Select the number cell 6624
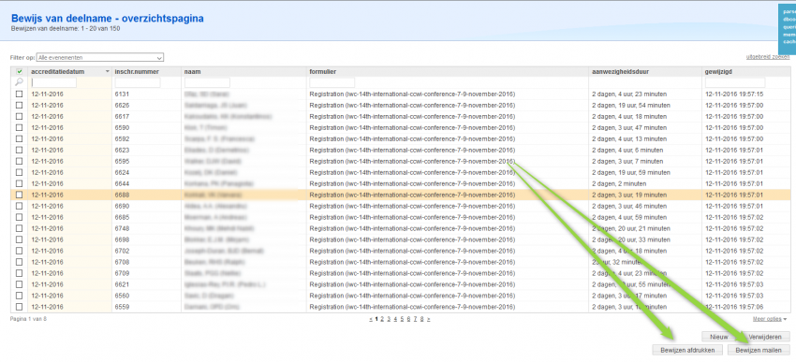 pyautogui.click(x=122, y=172)
